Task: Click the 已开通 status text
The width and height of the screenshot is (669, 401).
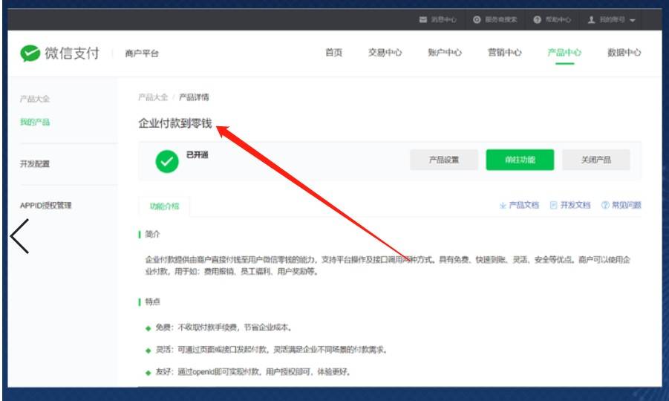Action: [x=197, y=155]
